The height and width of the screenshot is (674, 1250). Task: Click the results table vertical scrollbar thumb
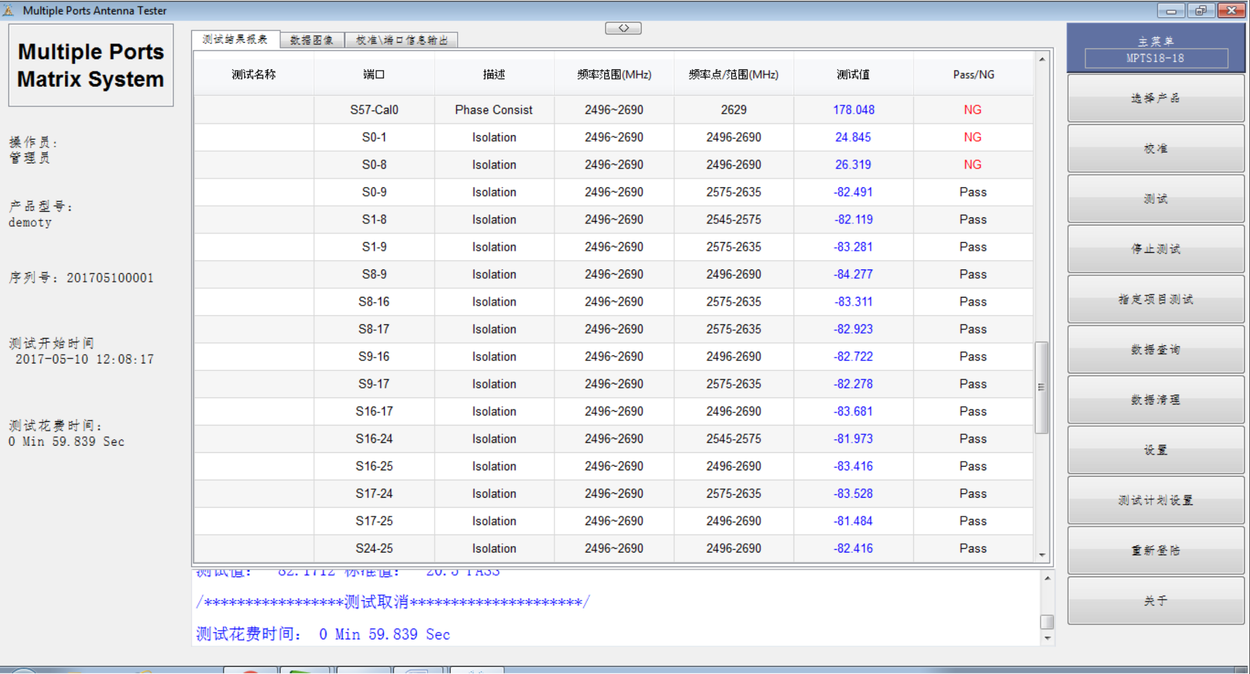(1041, 387)
